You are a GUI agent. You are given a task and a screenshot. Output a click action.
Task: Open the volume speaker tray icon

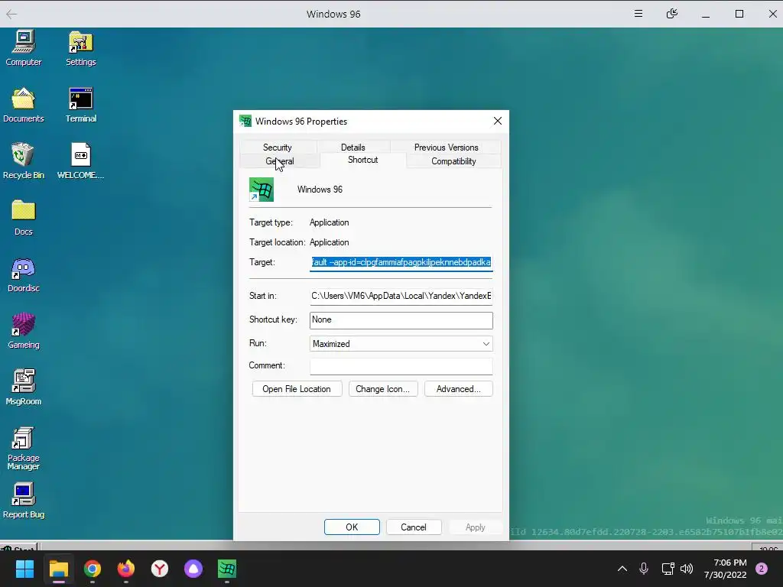click(x=687, y=569)
